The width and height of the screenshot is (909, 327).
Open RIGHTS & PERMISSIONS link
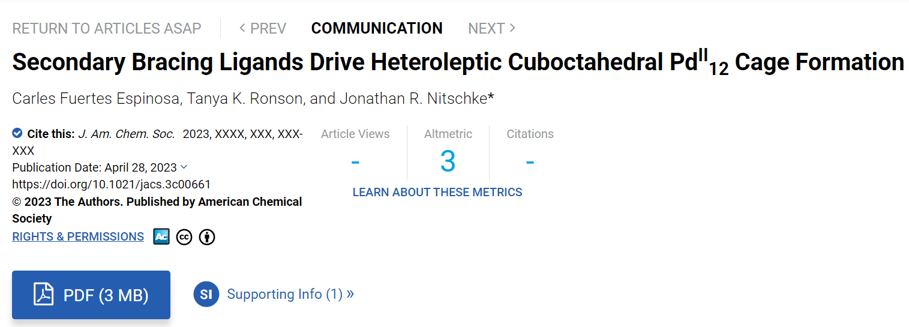(x=78, y=236)
